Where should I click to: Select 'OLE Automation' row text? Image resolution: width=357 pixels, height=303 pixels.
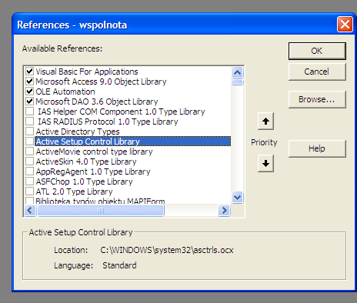(65, 92)
